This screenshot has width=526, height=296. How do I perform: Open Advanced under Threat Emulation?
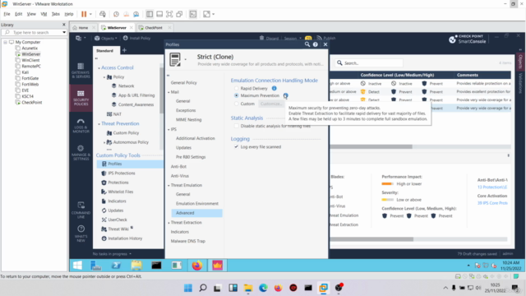tap(196, 213)
